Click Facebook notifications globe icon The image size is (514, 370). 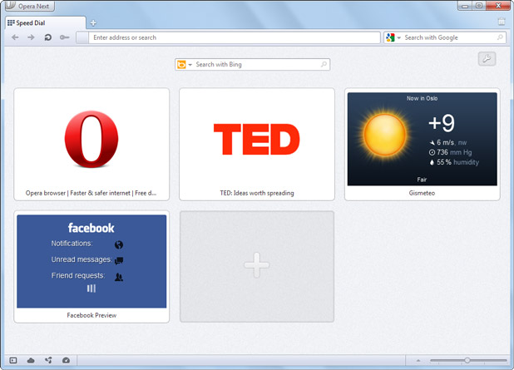click(x=119, y=244)
